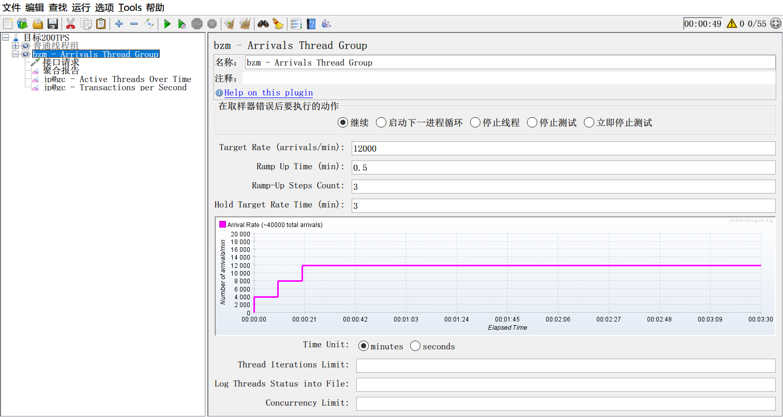783x417 pixels.
Task: Expand the 普通线程组 tree node
Action: [15, 46]
